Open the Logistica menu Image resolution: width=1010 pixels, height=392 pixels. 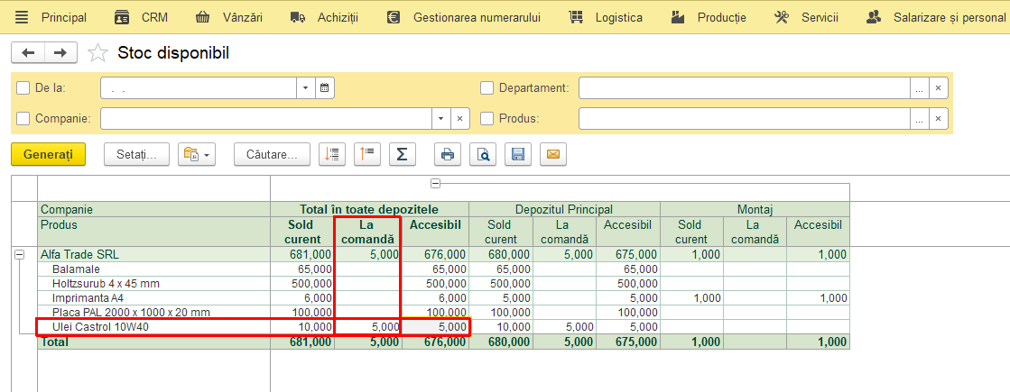click(606, 17)
